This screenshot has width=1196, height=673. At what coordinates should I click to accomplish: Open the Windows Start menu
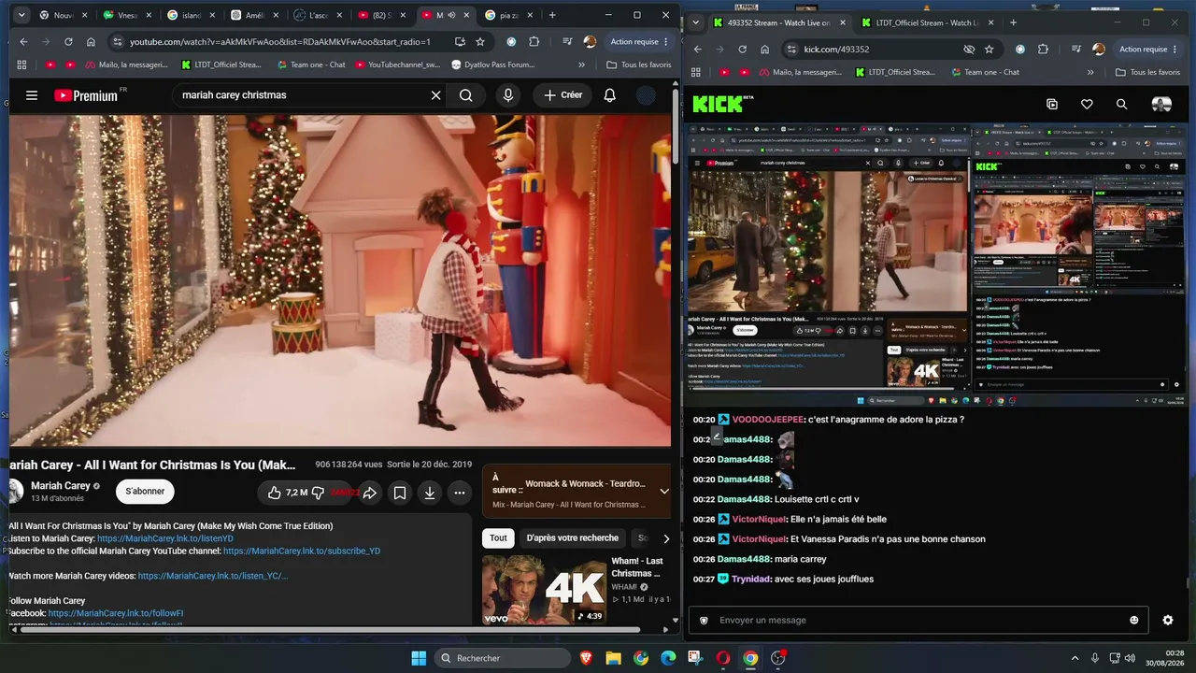pyautogui.click(x=419, y=658)
